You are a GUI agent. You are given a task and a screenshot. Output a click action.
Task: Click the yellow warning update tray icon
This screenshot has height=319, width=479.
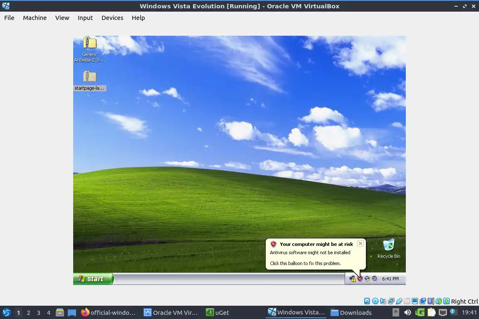[353, 279]
